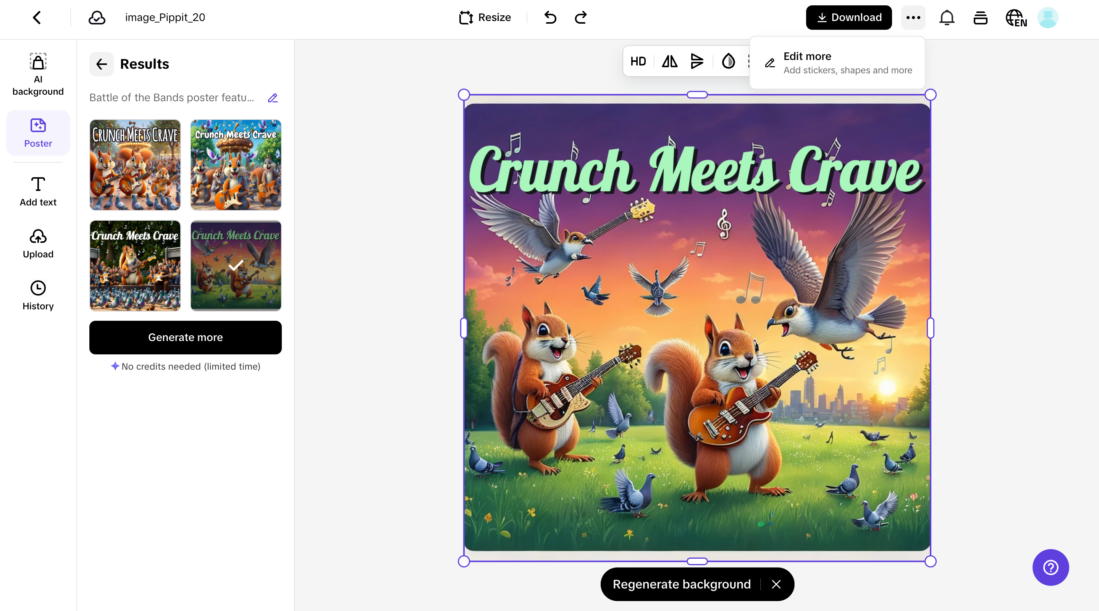Click the top-left corner resize handle
The image size is (1099, 611).
[464, 95]
